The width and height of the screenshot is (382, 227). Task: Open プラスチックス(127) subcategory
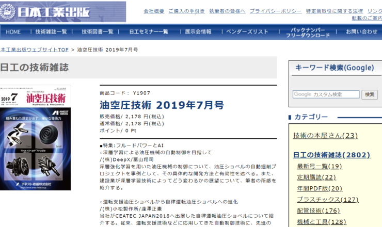[x=328, y=200]
